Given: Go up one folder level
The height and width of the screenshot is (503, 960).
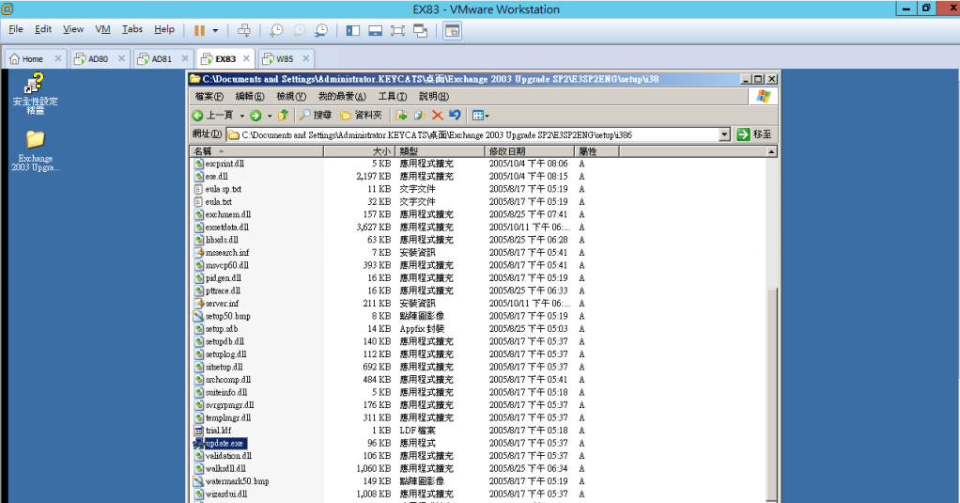Looking at the screenshot, I should (283, 115).
